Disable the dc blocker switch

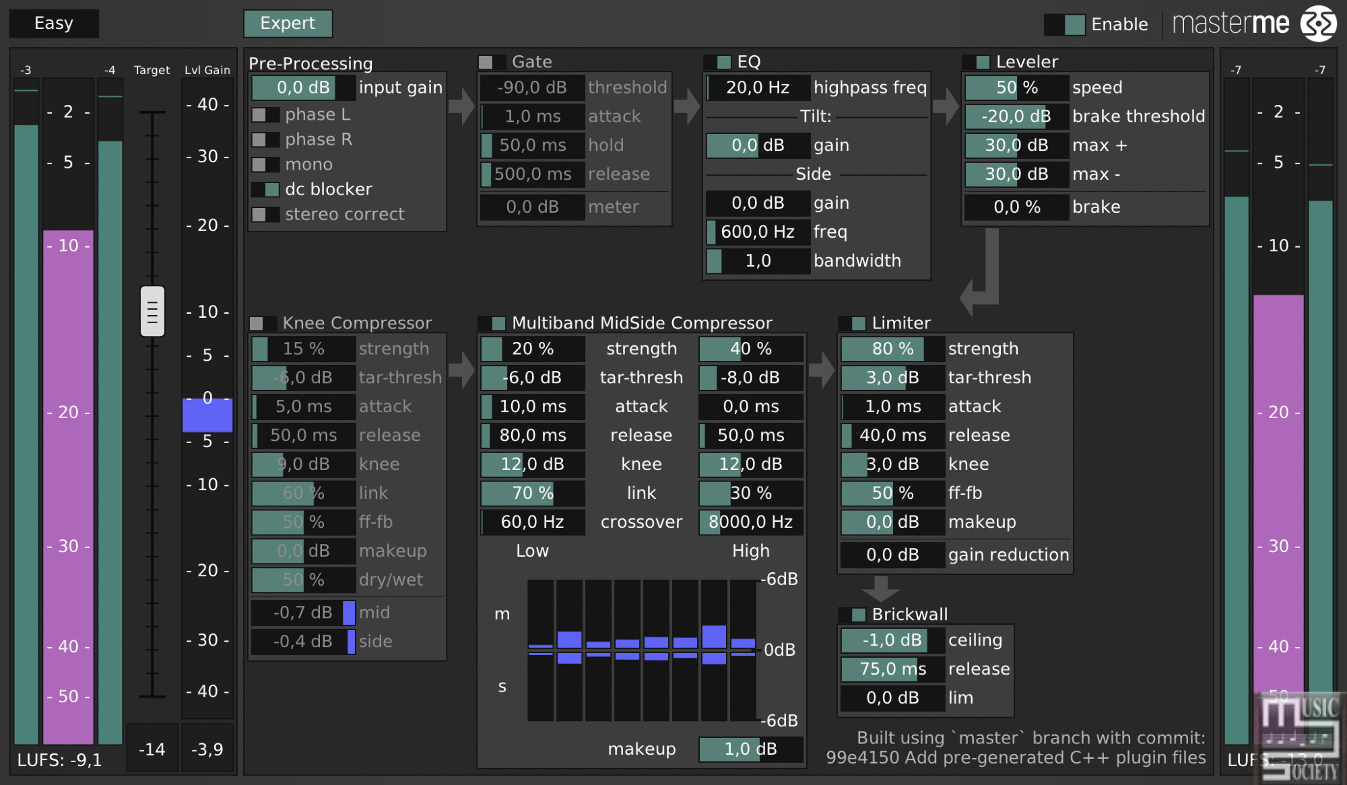coord(265,190)
